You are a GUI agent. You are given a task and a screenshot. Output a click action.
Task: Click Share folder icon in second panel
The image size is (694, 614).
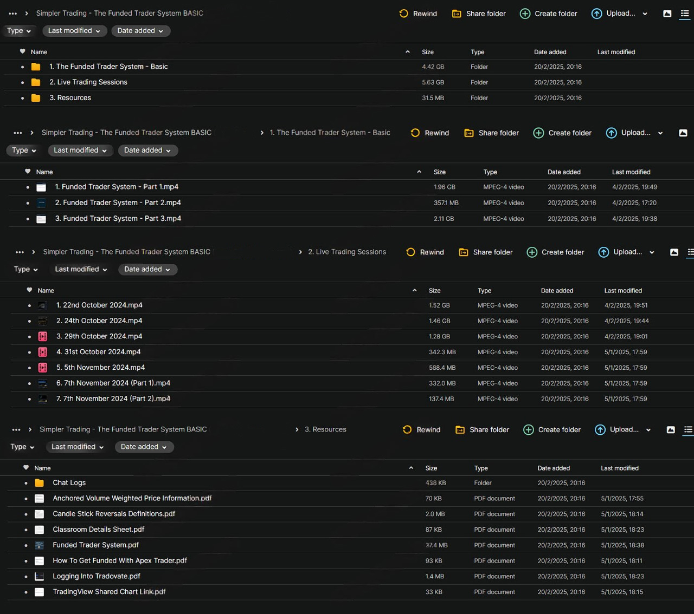469,133
